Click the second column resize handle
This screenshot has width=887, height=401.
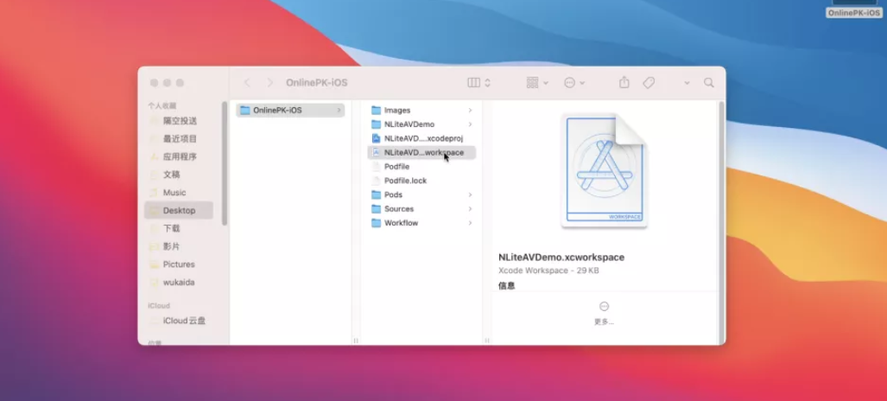pyautogui.click(x=486, y=341)
